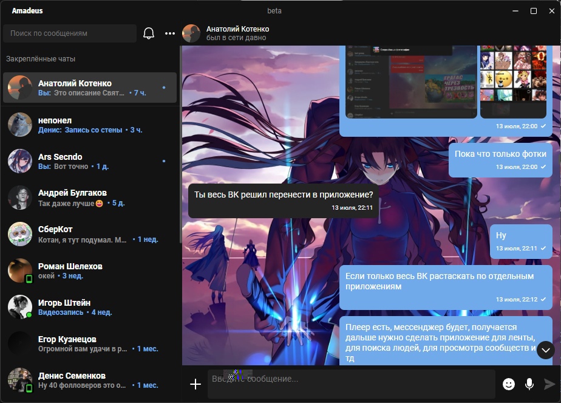Click Игорь Штейн avatar
Viewport: 561px width, 403px height.
20,307
